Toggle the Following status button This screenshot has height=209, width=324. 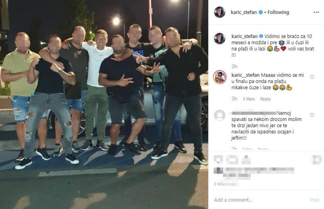tap(278, 12)
